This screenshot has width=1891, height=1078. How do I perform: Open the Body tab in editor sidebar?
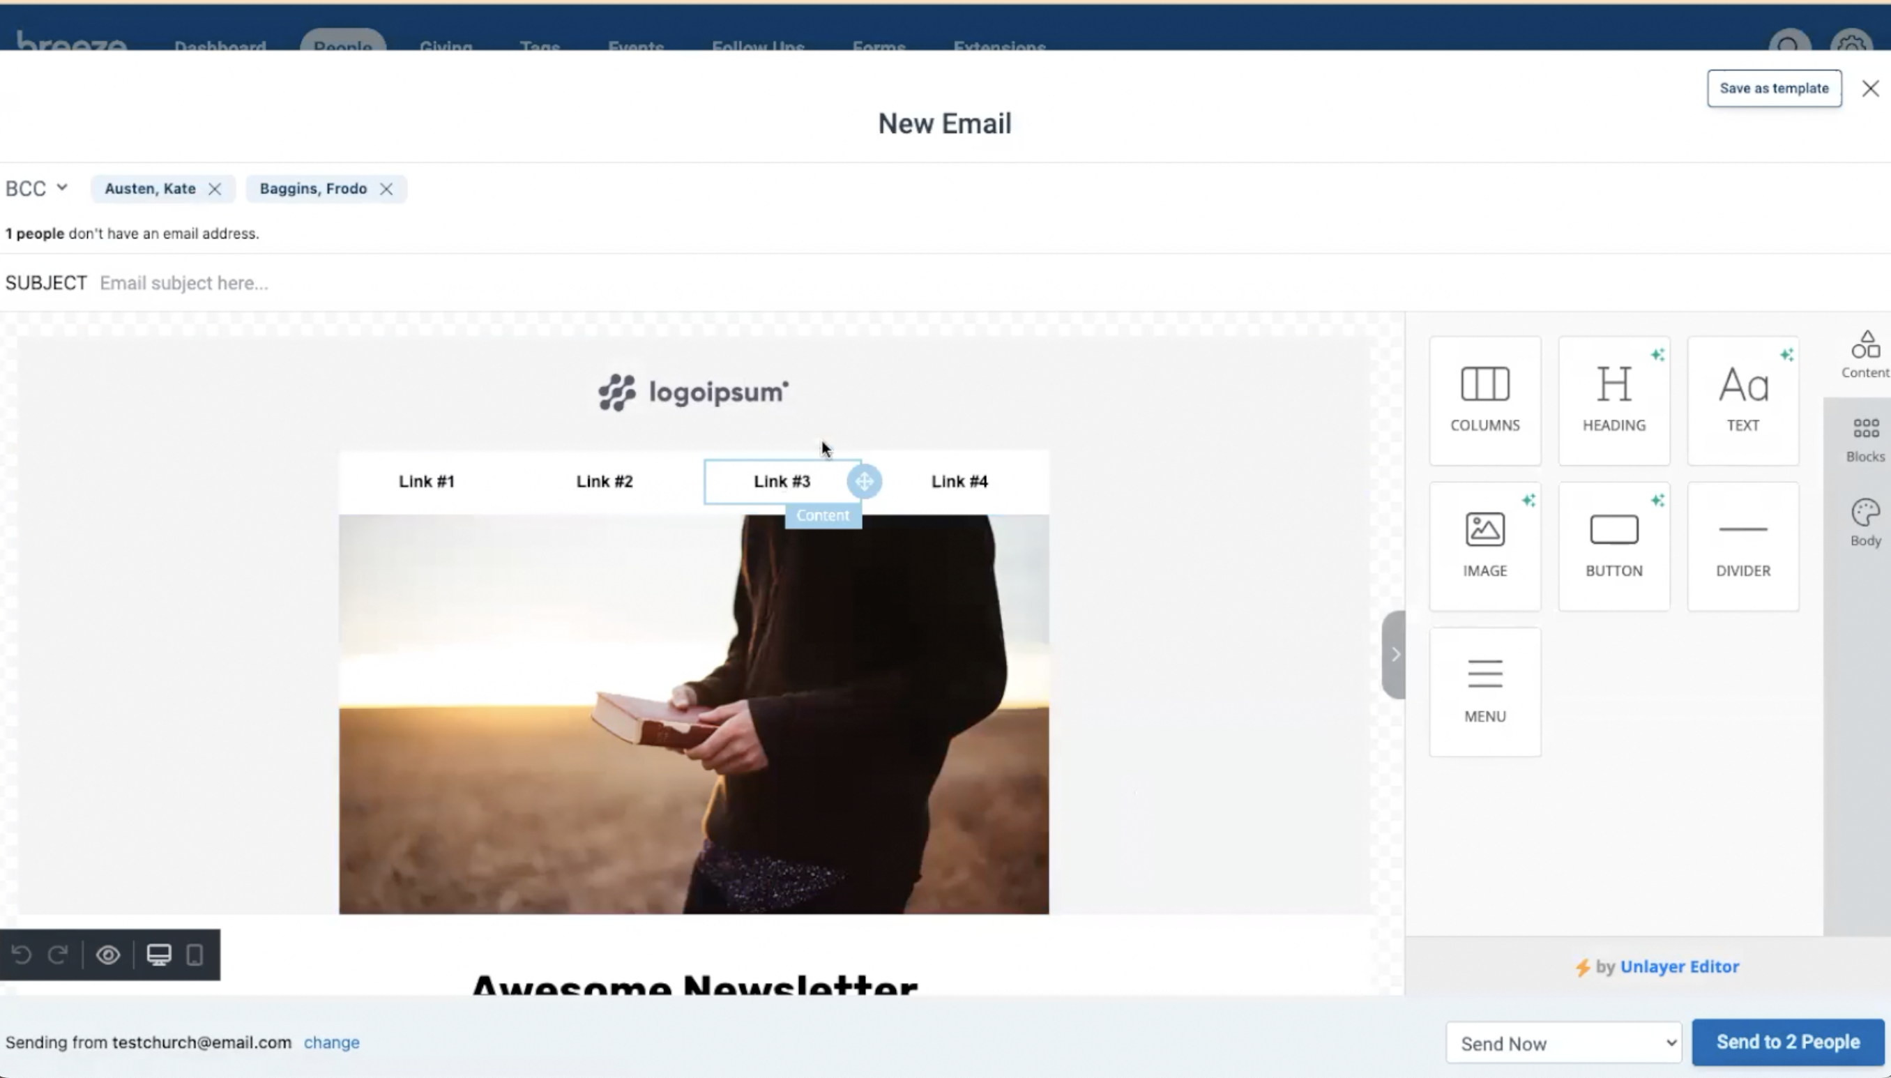click(1865, 524)
